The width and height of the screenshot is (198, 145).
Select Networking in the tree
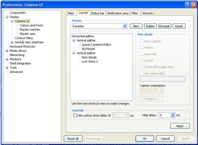pos(17,55)
